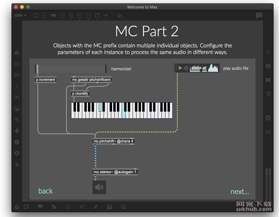
Task: Toggle snap-to-object icon in bottom toolbar
Action: (82, 207)
